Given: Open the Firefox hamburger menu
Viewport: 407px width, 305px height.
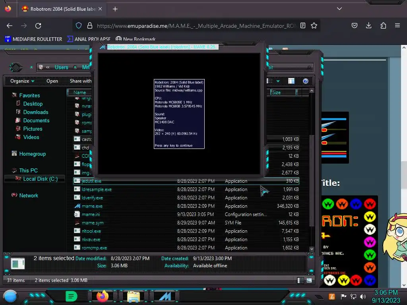Looking at the screenshot, I should tap(397, 25).
